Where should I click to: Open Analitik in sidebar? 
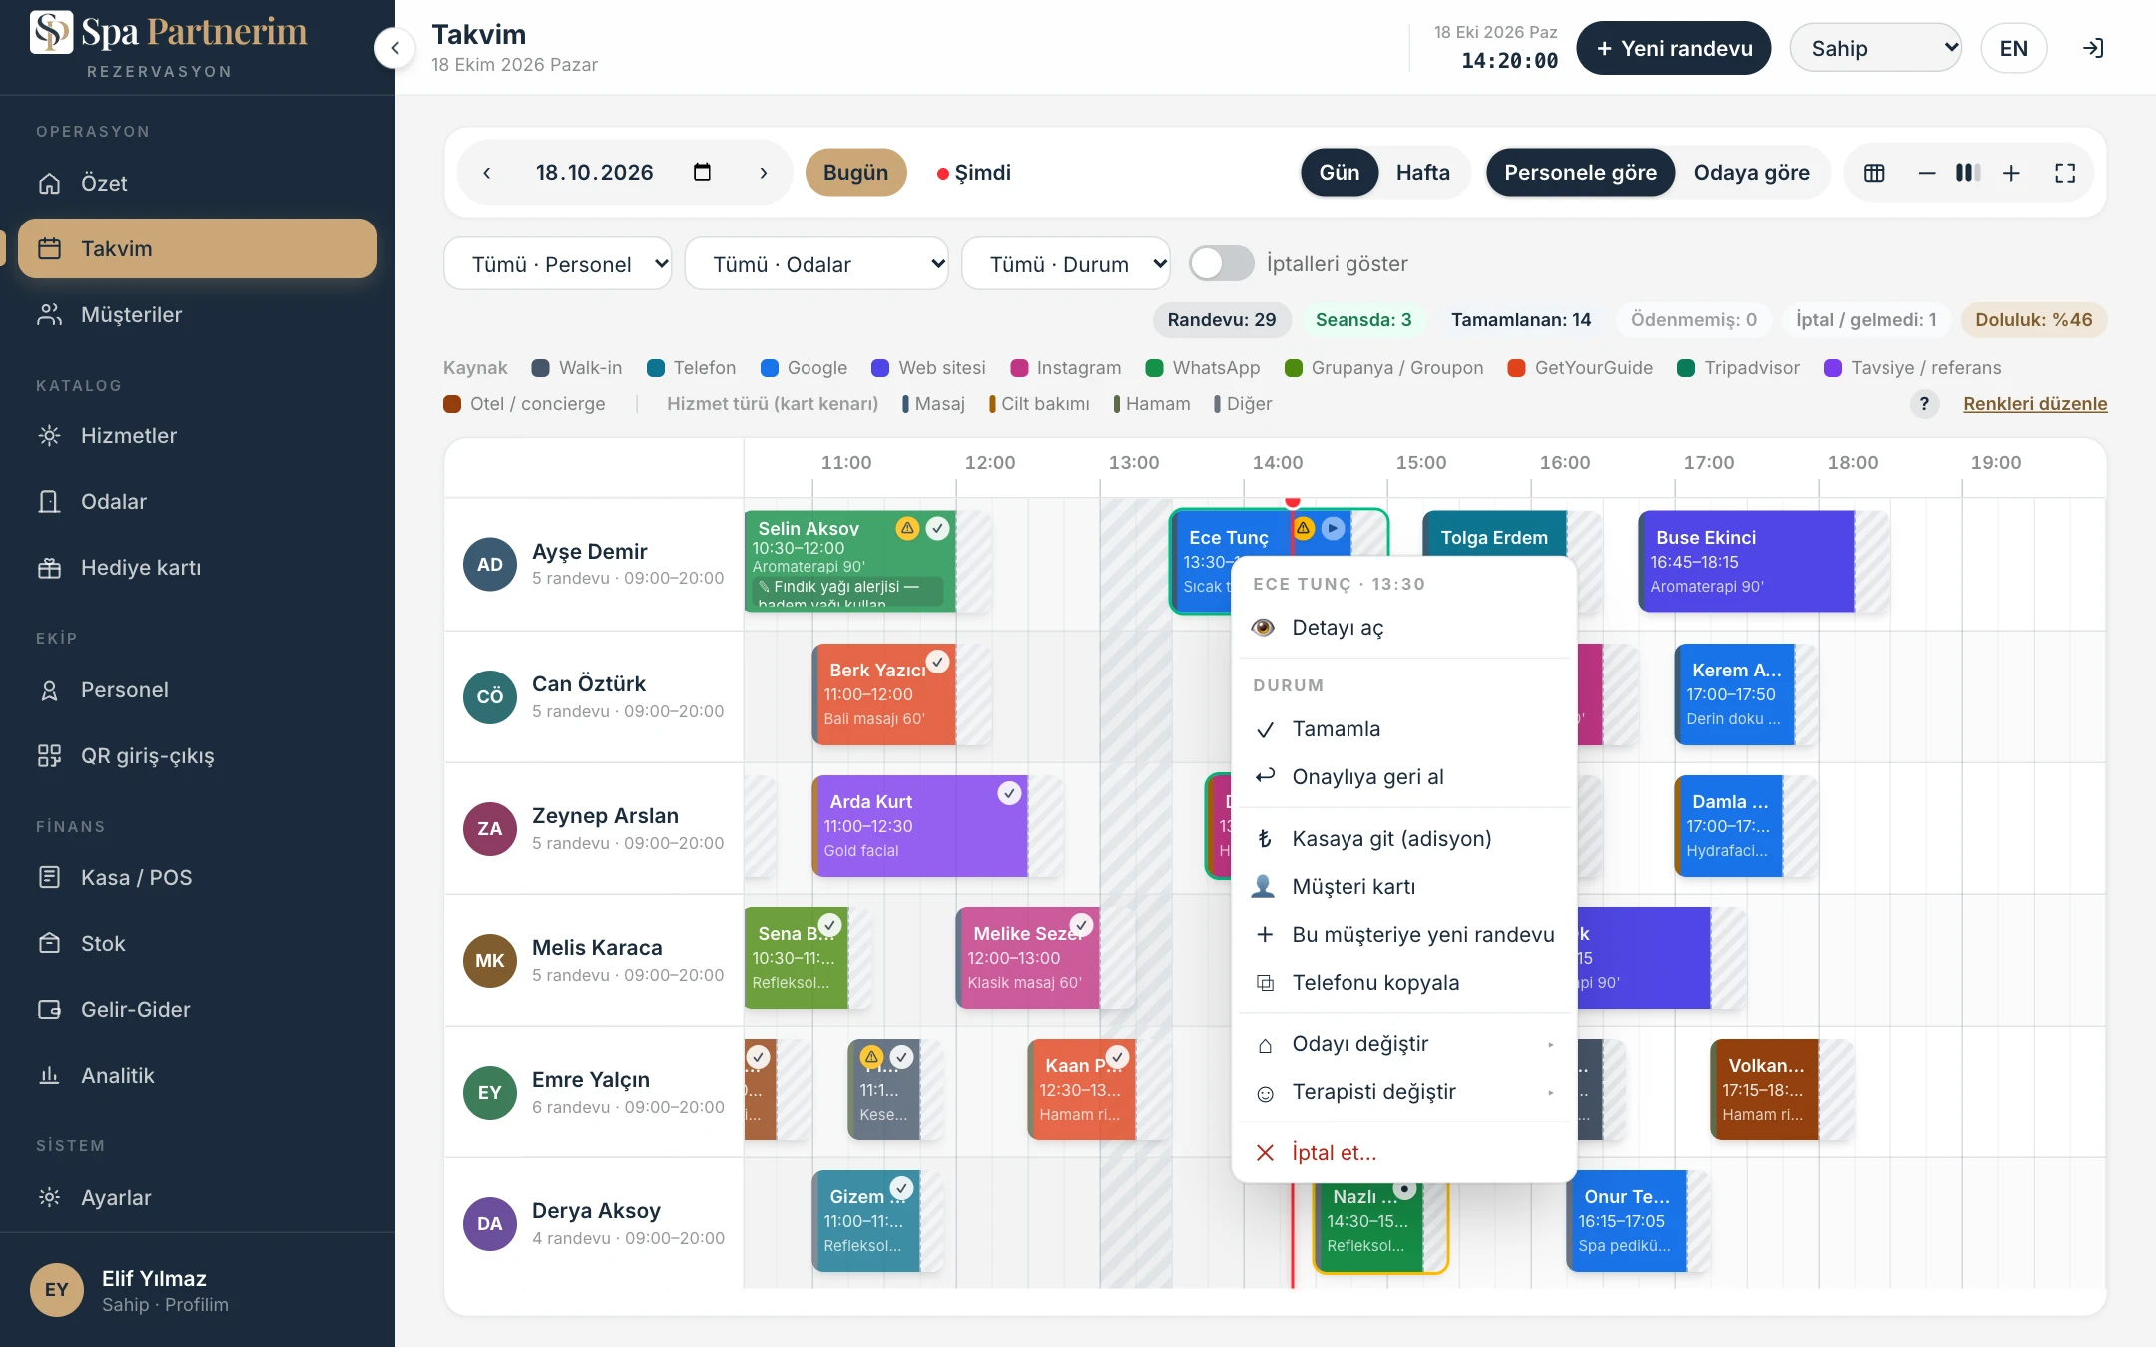pos(198,1076)
